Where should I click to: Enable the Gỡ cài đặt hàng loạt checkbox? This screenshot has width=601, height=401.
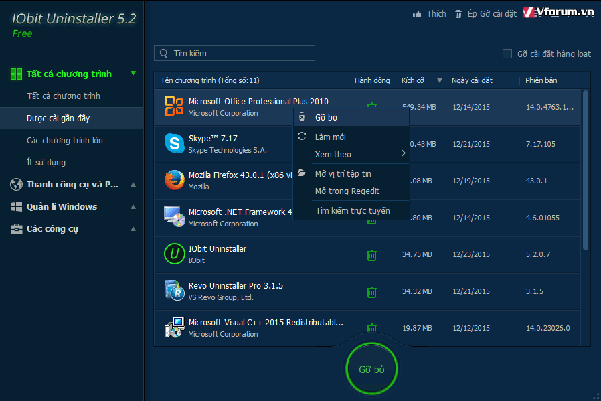tap(507, 54)
